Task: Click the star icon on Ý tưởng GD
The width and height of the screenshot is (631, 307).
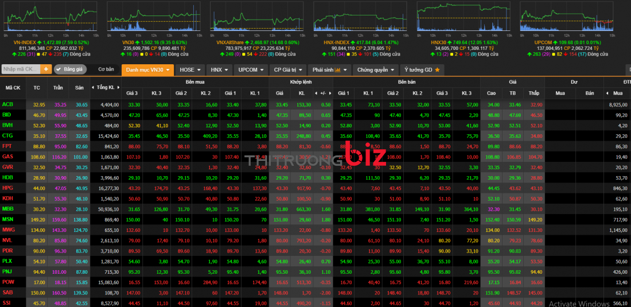Action: (x=437, y=70)
